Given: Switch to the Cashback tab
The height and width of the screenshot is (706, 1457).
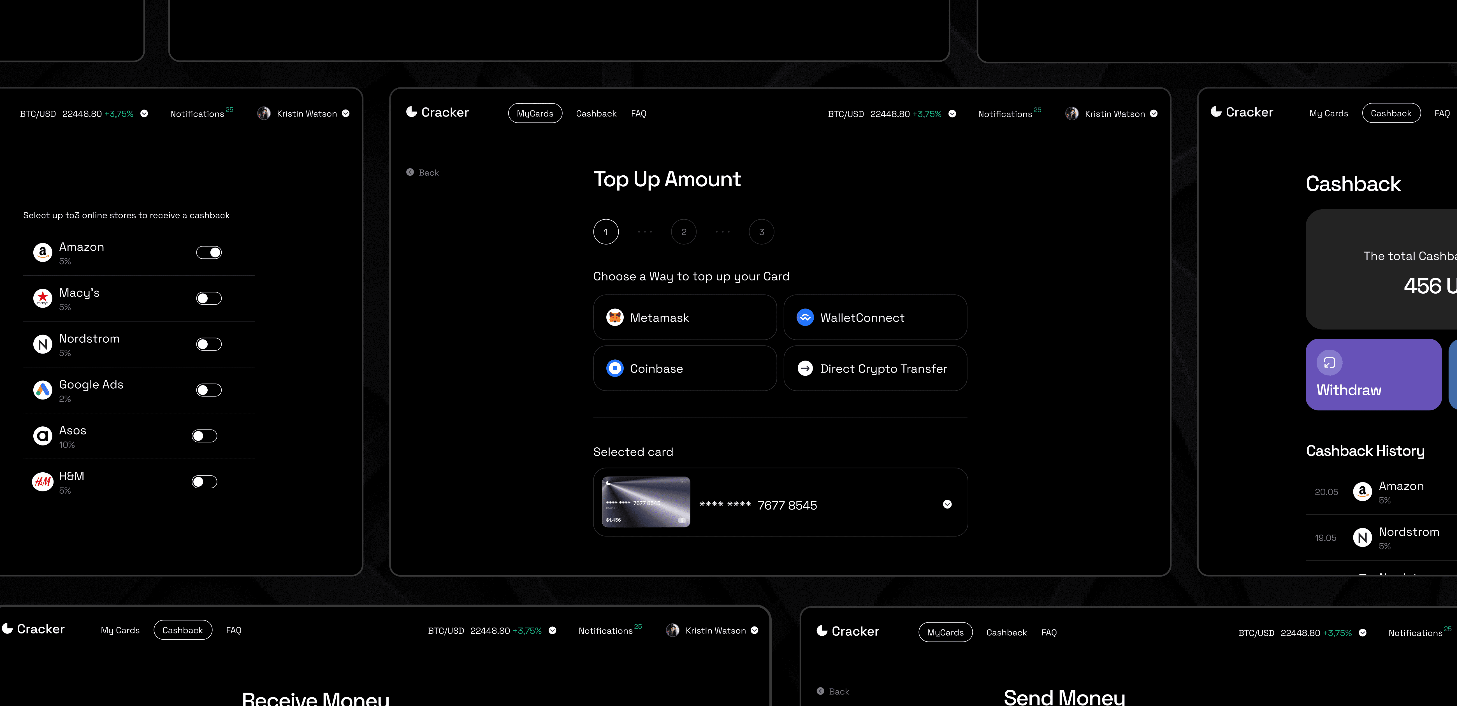Looking at the screenshot, I should (x=596, y=113).
